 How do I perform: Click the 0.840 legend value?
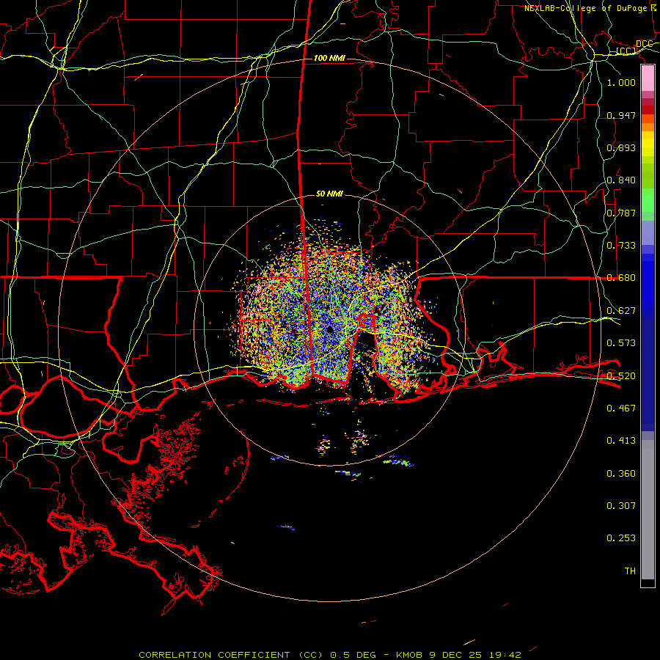[x=621, y=180]
